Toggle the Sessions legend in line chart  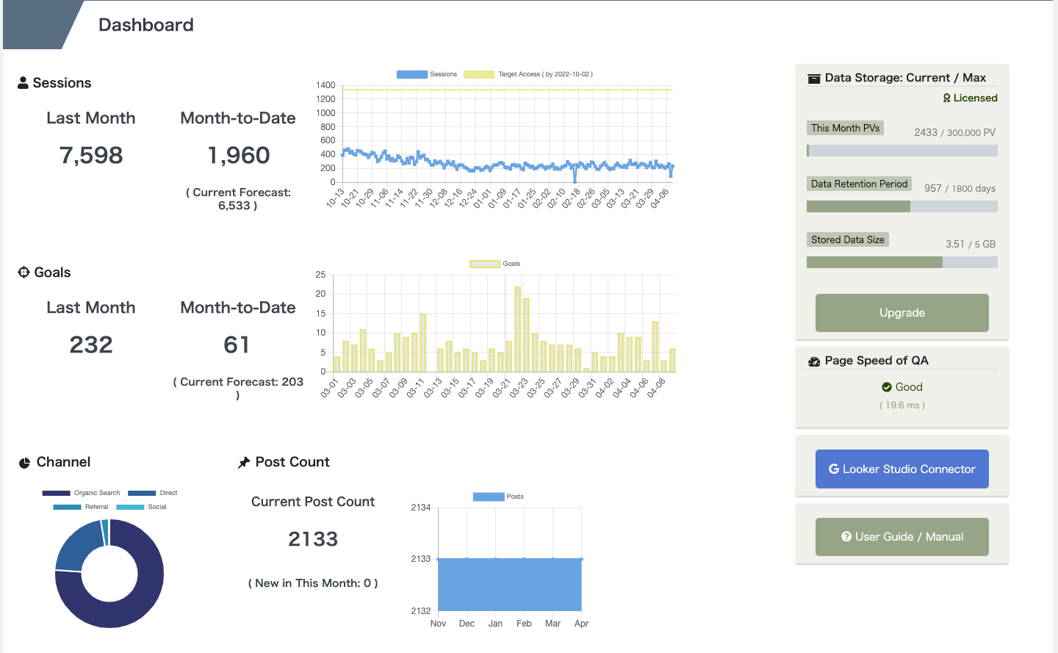click(427, 74)
